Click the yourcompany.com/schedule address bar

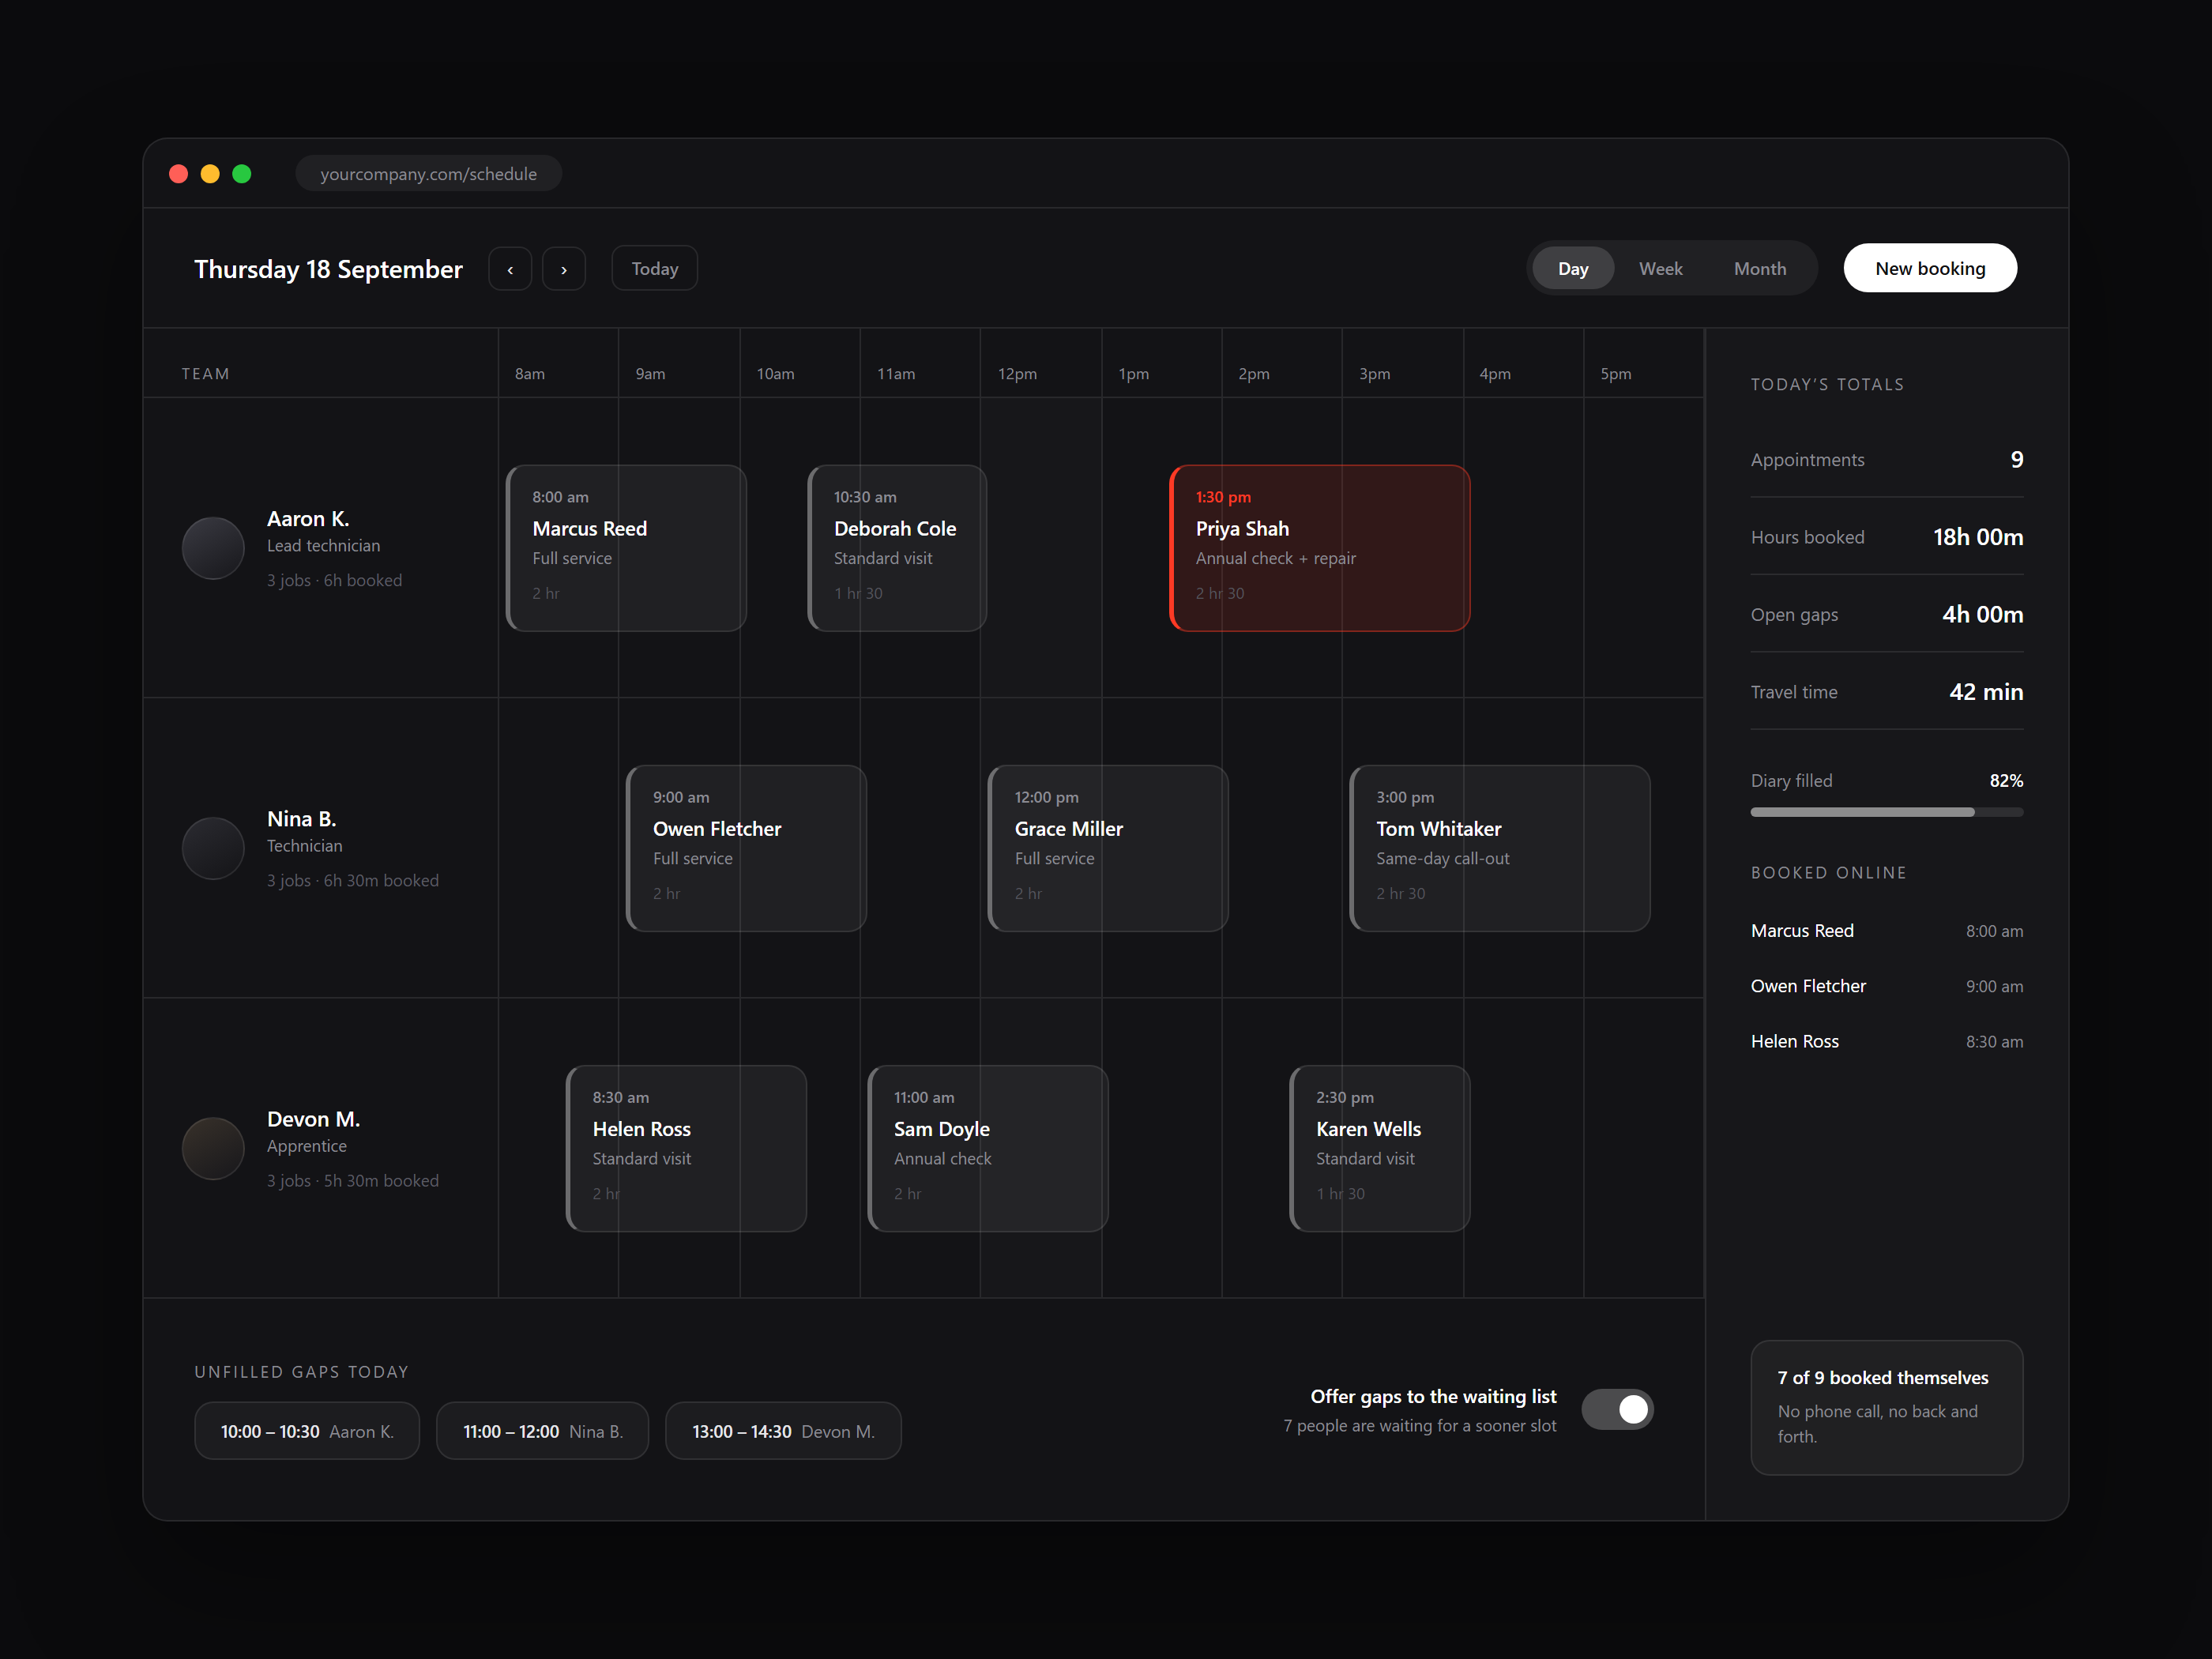coord(428,174)
